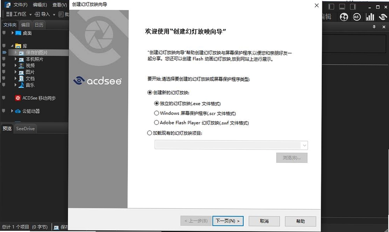Click the blue Desktop (桌面) icon in folder tree
Image resolution: width=389 pixels, height=232 pixels.
point(18,33)
